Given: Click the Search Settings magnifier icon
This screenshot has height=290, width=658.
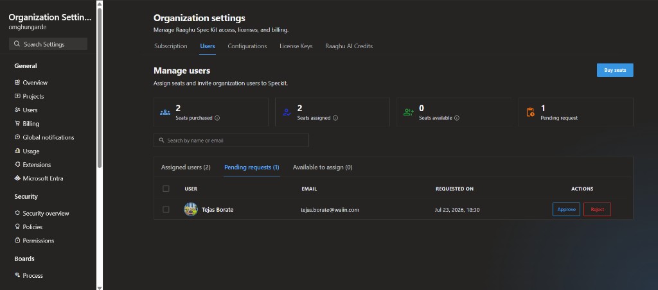Looking at the screenshot, I should 17,44.
